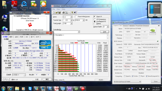Uncheck the Direct I/O checkbox
The width and height of the screenshot is (162, 91).
(x=94, y=16)
